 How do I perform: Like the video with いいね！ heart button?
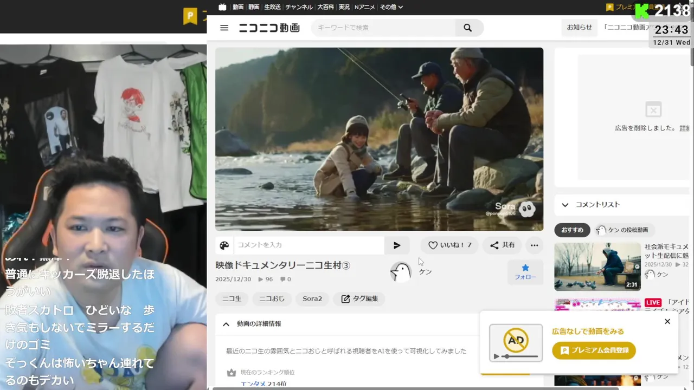pos(449,245)
